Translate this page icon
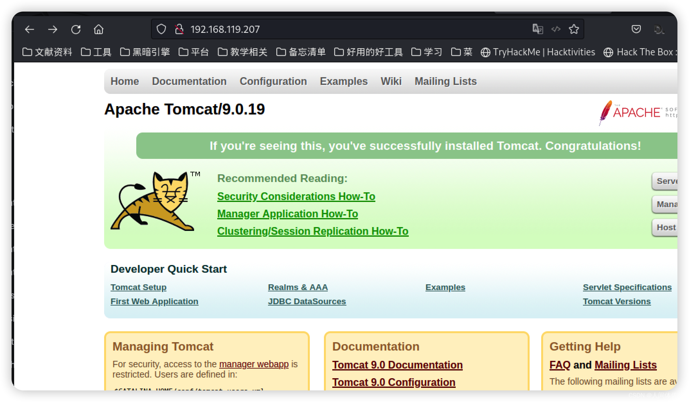The width and height of the screenshot is (689, 402). coord(538,29)
